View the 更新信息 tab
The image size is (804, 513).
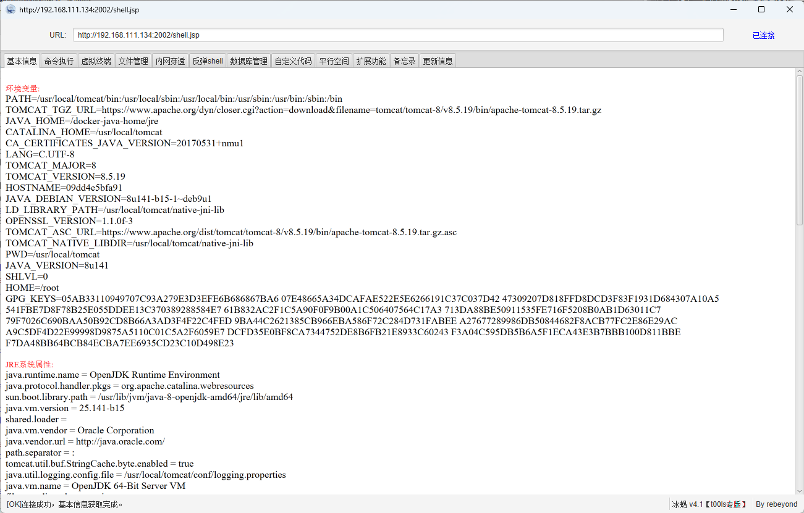coord(438,61)
